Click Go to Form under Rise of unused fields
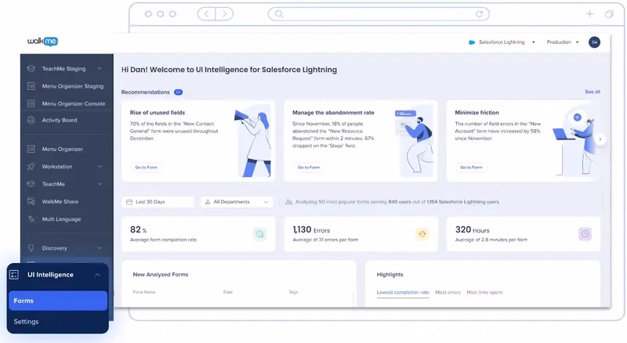 tap(147, 167)
